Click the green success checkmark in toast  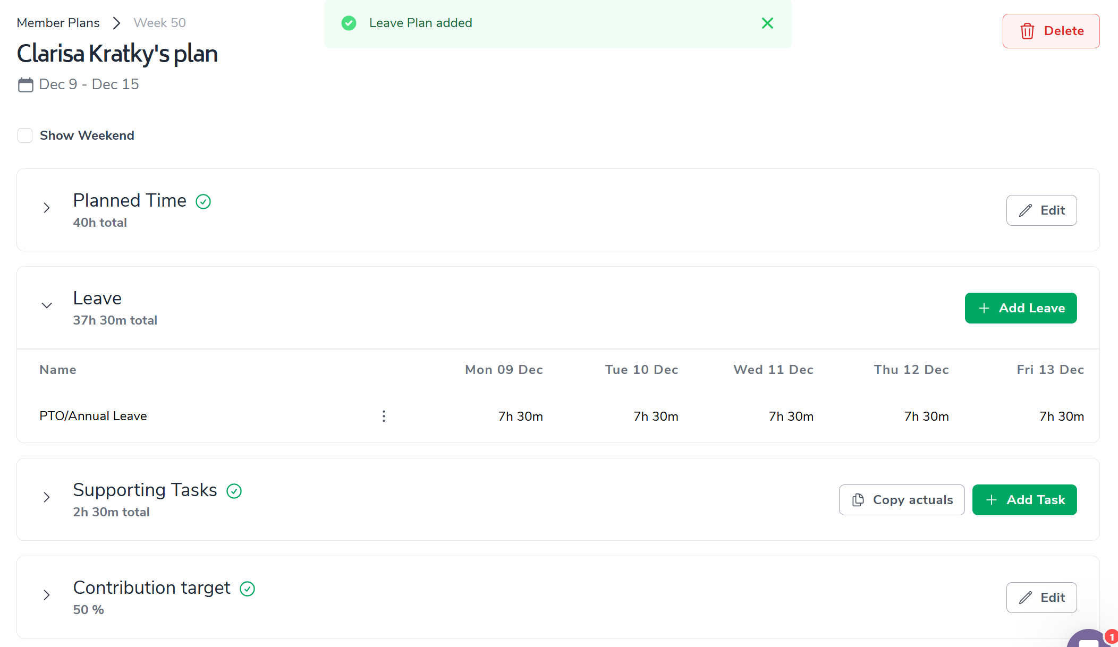coord(349,23)
